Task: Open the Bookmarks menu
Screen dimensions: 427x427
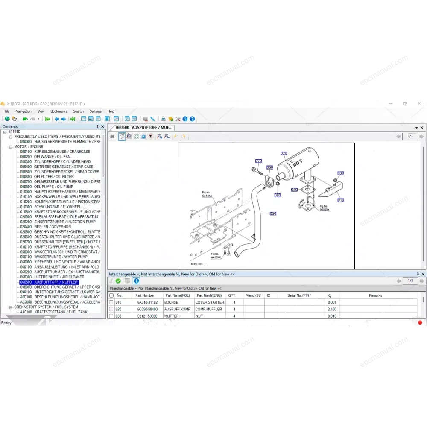Action: (59, 111)
